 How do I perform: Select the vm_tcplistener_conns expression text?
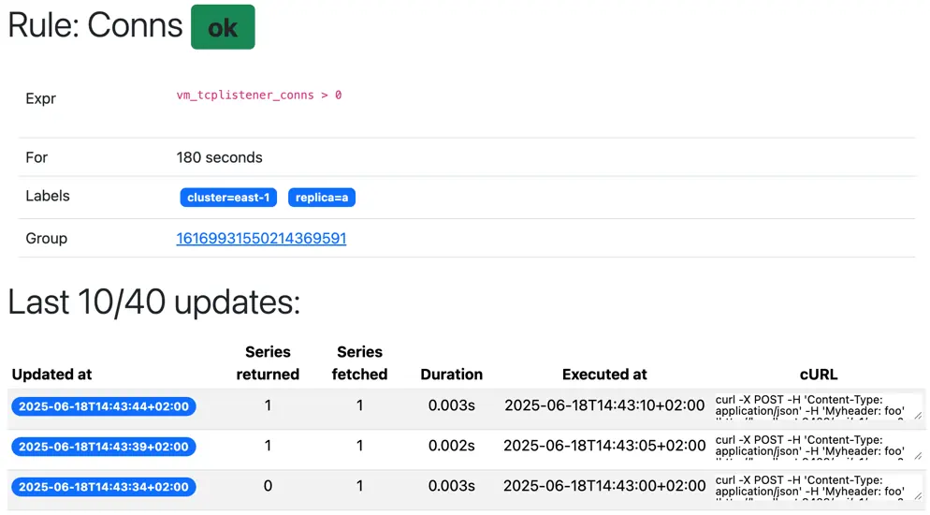point(258,96)
